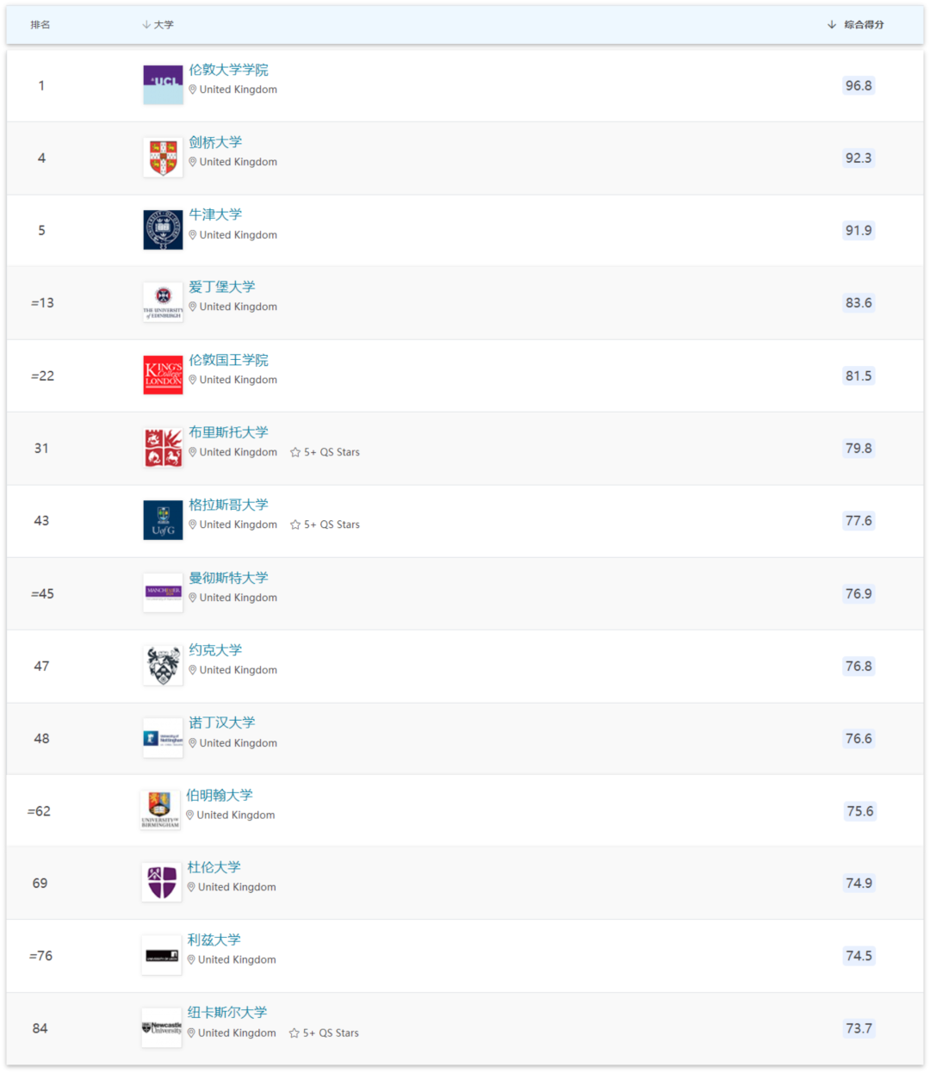
Task: Open the 伦敦大学学院 link
Action: 229,70
